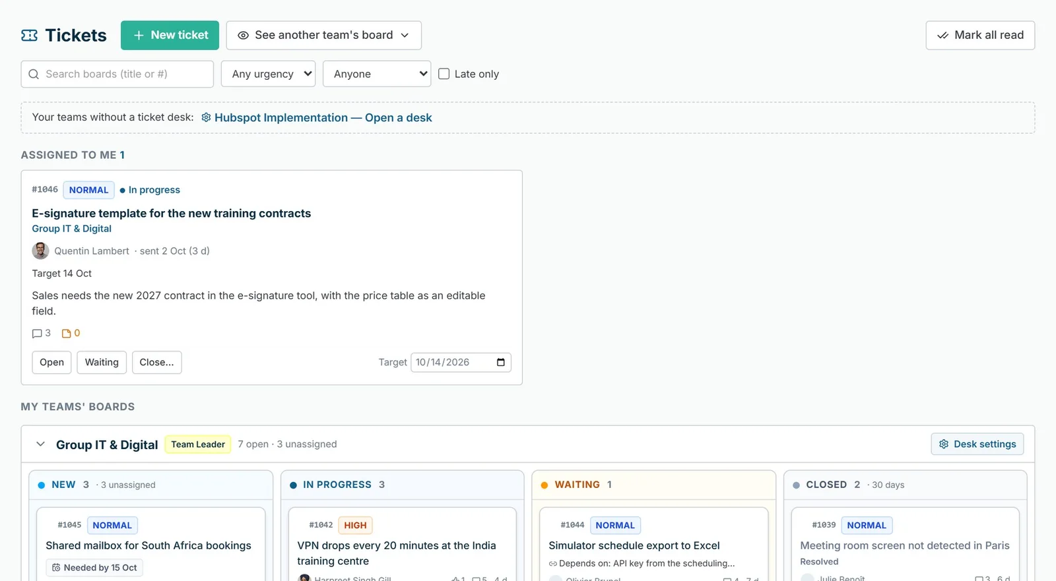Open ticket Meeting room screen not detected in Paris
This screenshot has width=1056, height=581.
click(x=905, y=545)
